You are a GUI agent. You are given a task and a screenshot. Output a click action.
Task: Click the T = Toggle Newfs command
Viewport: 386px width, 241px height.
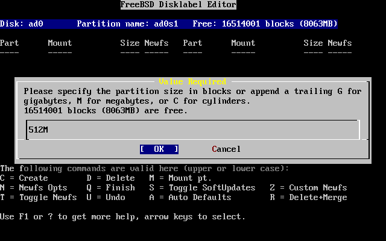(x=38, y=198)
